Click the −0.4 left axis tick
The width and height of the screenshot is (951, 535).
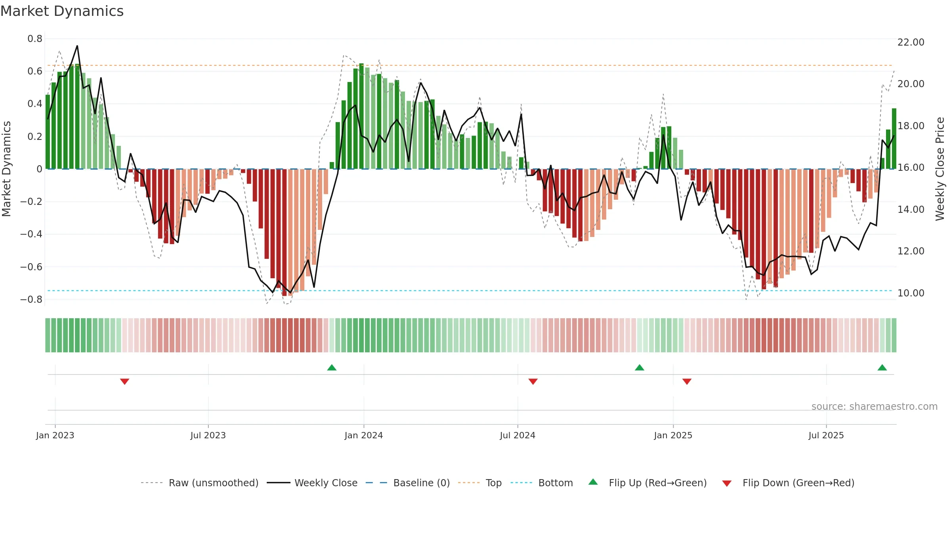[31, 234]
